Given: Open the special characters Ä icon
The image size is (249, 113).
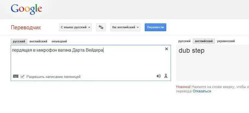Looking at the screenshot, I should pyautogui.click(x=166, y=76).
